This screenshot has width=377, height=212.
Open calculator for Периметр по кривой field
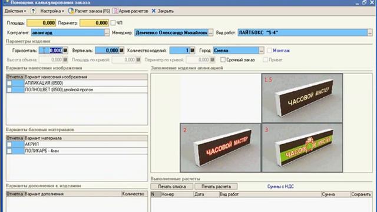pos(213,59)
